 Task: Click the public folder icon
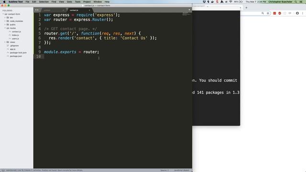[x=8, y=24]
